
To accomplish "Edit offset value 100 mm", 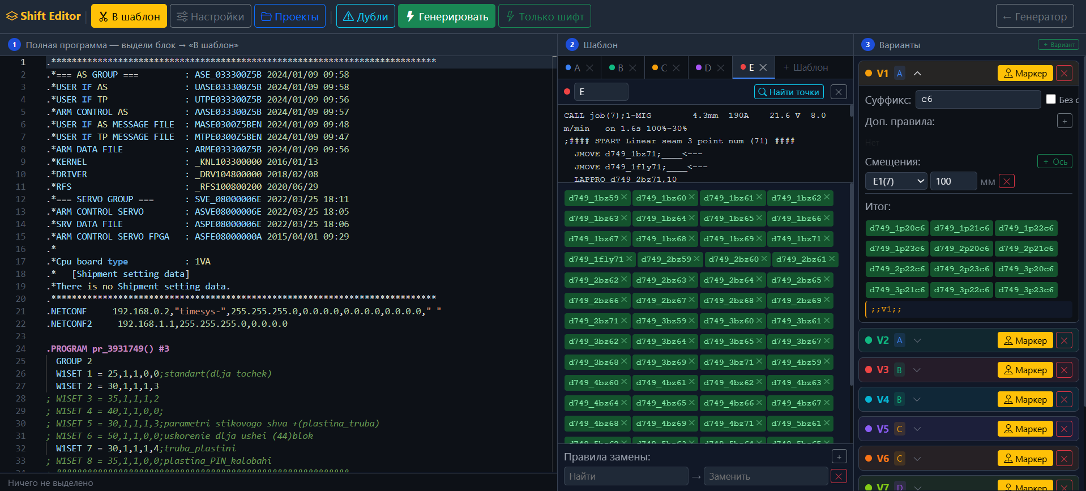I will coord(954,181).
